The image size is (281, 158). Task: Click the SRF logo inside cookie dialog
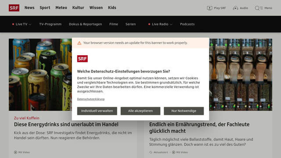(83, 59)
